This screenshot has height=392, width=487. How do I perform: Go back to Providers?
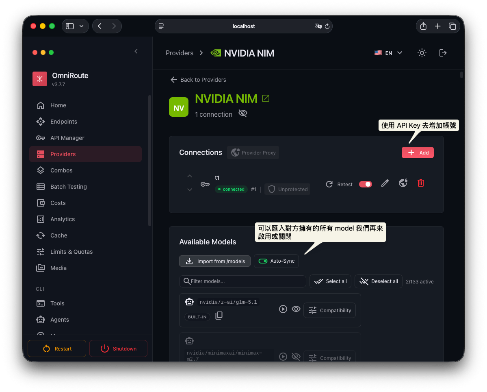[198, 80]
